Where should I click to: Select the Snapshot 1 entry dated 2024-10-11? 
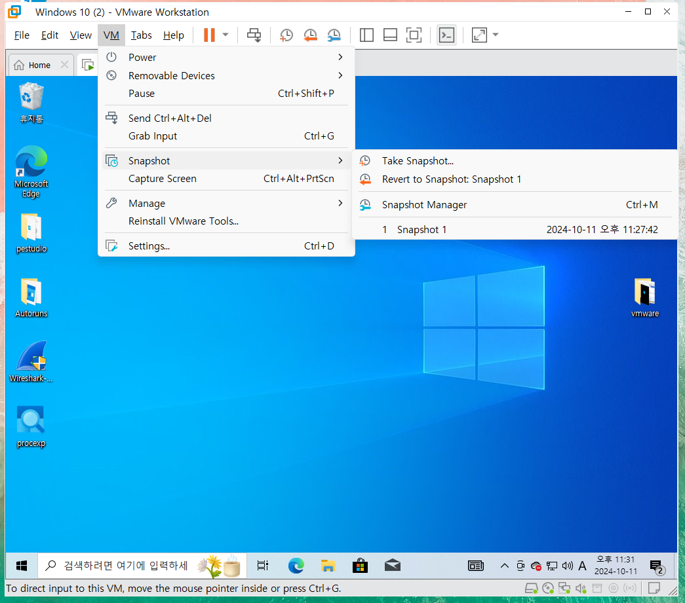(x=515, y=230)
